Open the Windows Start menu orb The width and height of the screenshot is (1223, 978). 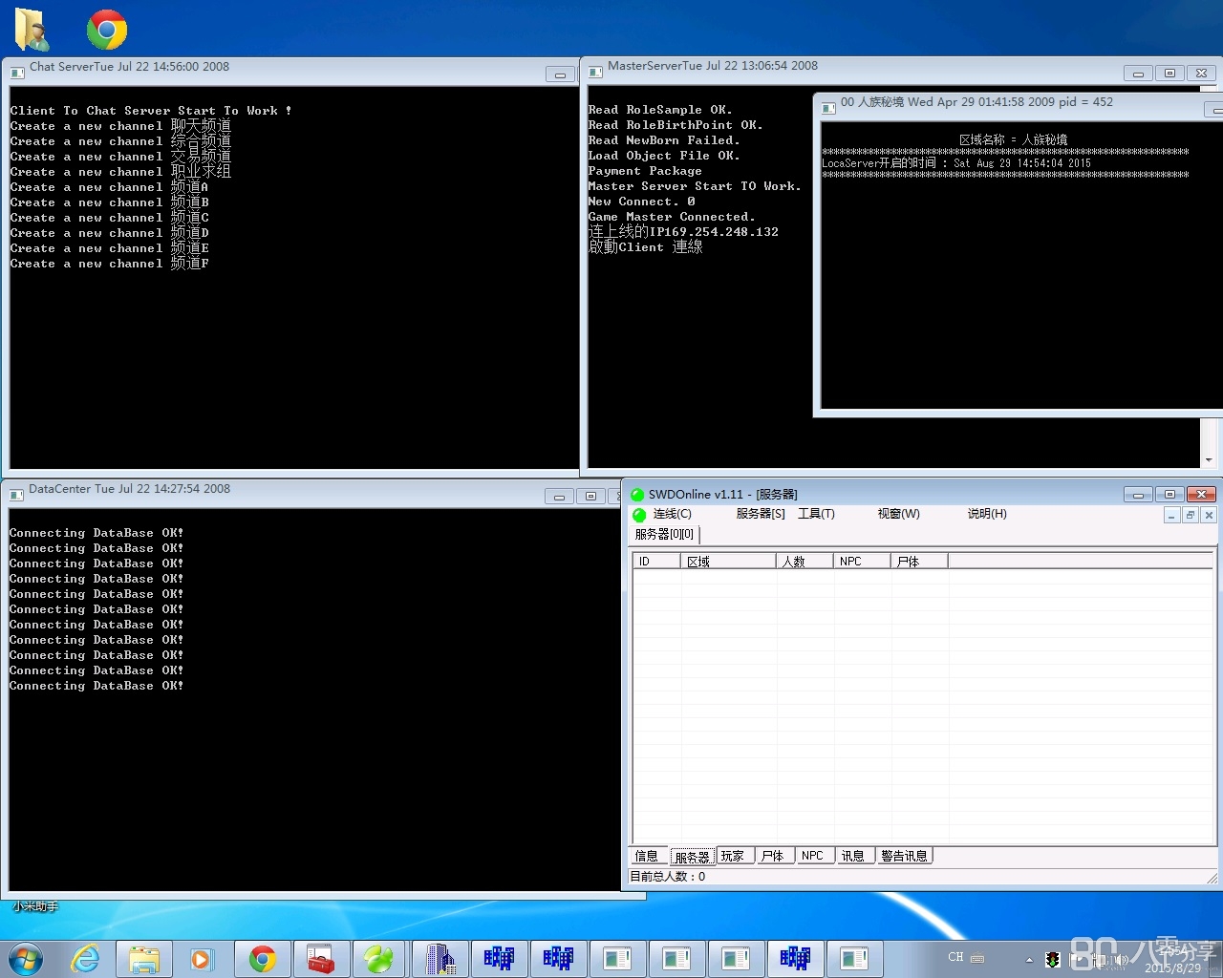pyautogui.click(x=26, y=958)
